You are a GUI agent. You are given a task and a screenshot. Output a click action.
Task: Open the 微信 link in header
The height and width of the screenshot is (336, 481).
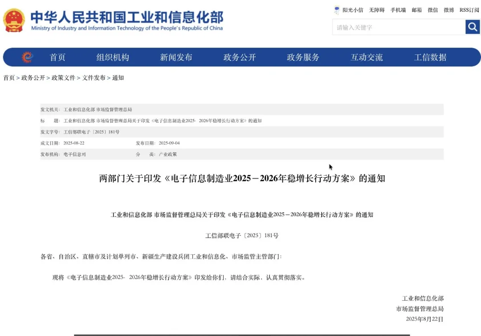pyautogui.click(x=432, y=10)
